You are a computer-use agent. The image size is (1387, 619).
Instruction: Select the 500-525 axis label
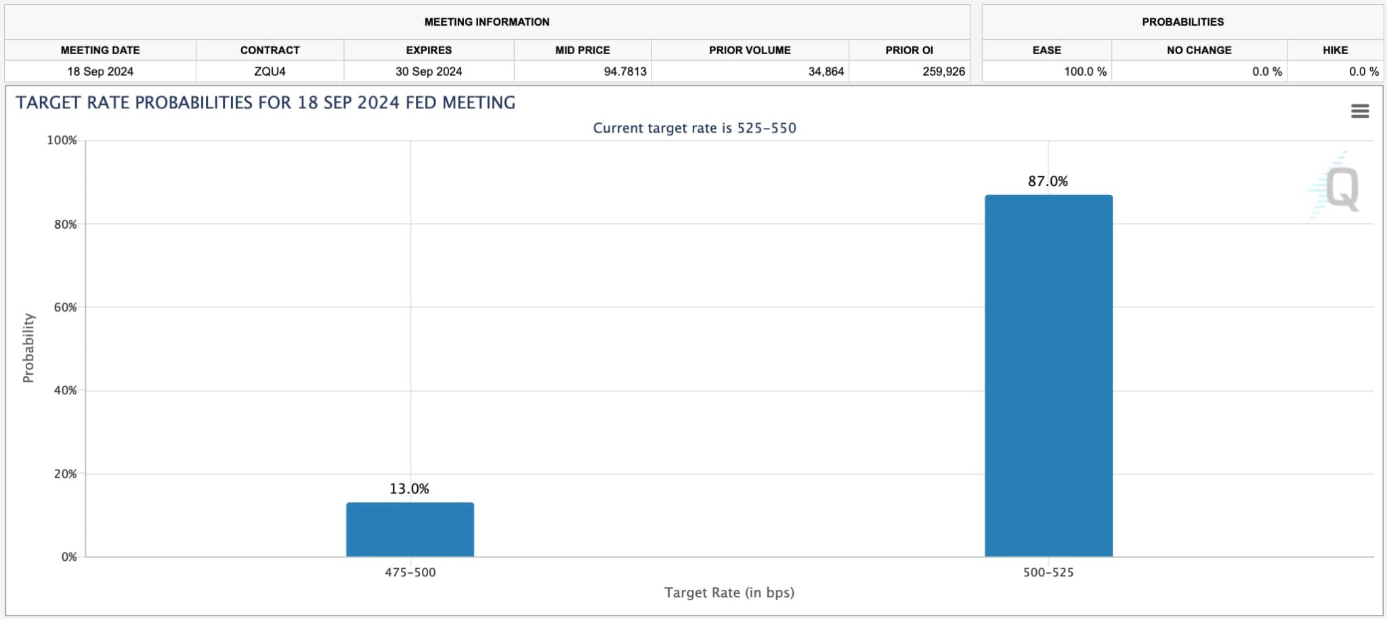pyautogui.click(x=1048, y=572)
